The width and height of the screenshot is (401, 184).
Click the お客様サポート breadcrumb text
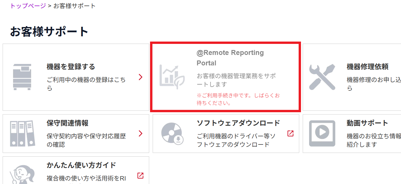(x=74, y=6)
